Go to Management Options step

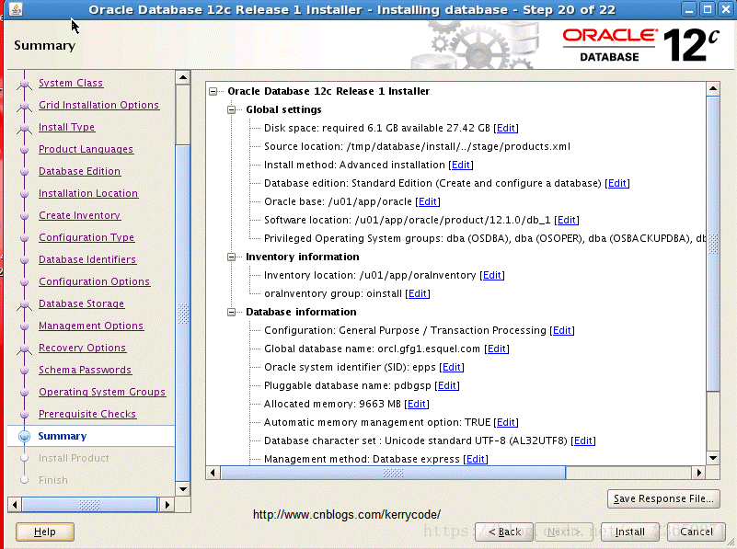click(91, 326)
